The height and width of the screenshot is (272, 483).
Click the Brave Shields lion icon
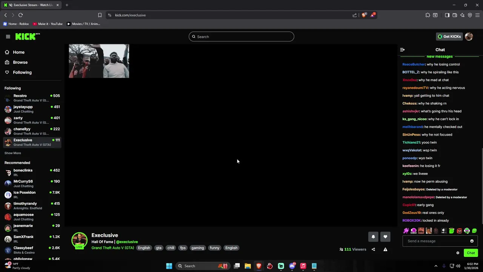(x=364, y=15)
